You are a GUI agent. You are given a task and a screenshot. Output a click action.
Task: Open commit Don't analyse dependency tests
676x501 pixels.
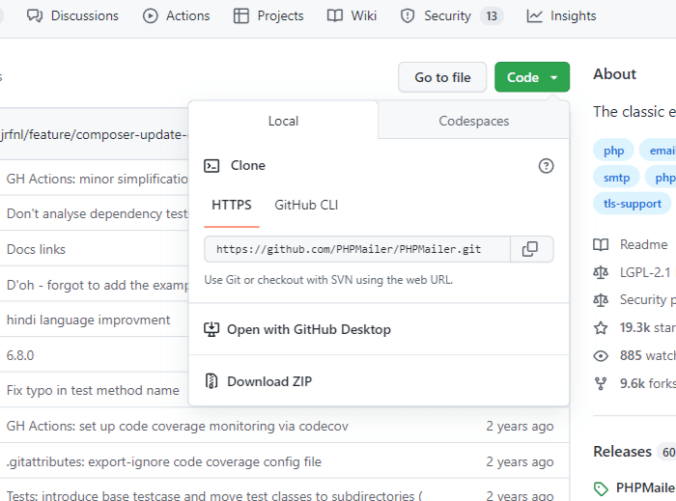click(97, 213)
